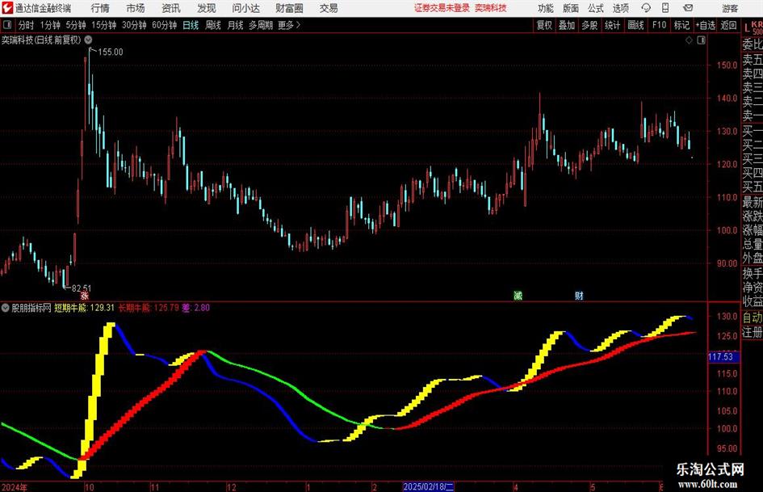Click the 117.53 price axis marker
The width and height of the screenshot is (763, 492).
click(x=723, y=357)
